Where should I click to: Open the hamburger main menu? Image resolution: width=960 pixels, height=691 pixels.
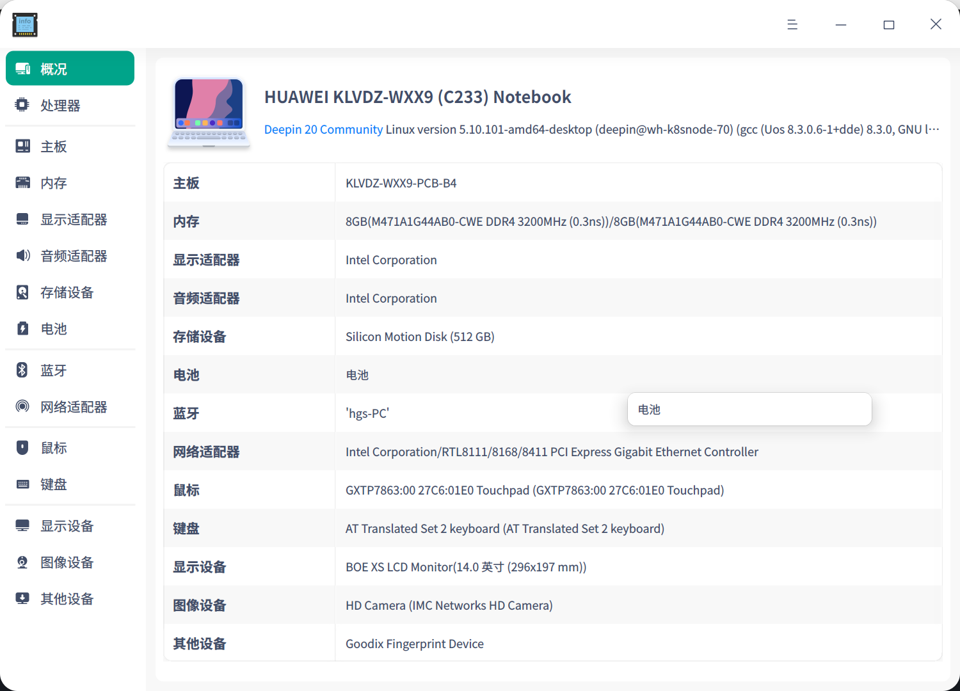point(792,24)
